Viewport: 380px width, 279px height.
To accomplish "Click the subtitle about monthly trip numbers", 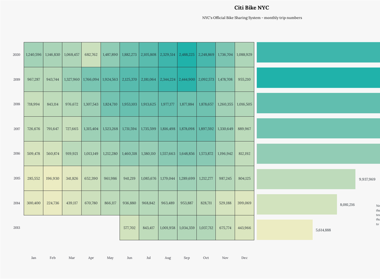I will 251,18.
